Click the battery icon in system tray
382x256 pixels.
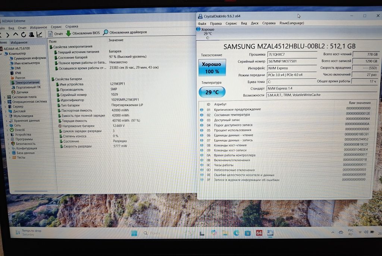click(x=372, y=232)
